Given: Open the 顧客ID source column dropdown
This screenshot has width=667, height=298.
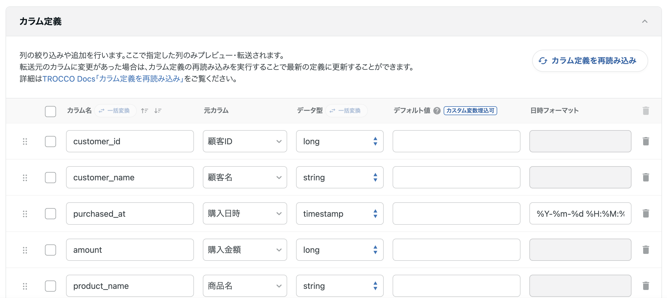Looking at the screenshot, I should click(x=245, y=141).
